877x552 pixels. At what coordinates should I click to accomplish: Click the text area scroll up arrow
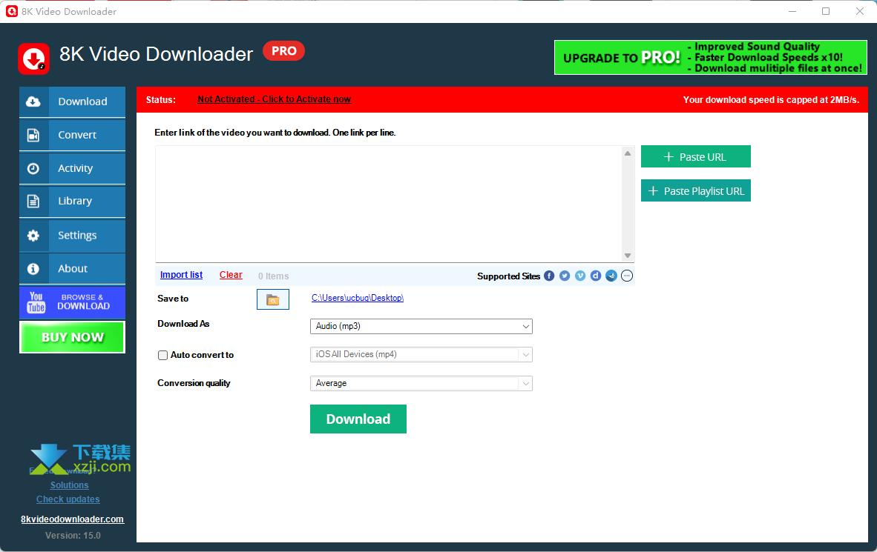tap(628, 153)
